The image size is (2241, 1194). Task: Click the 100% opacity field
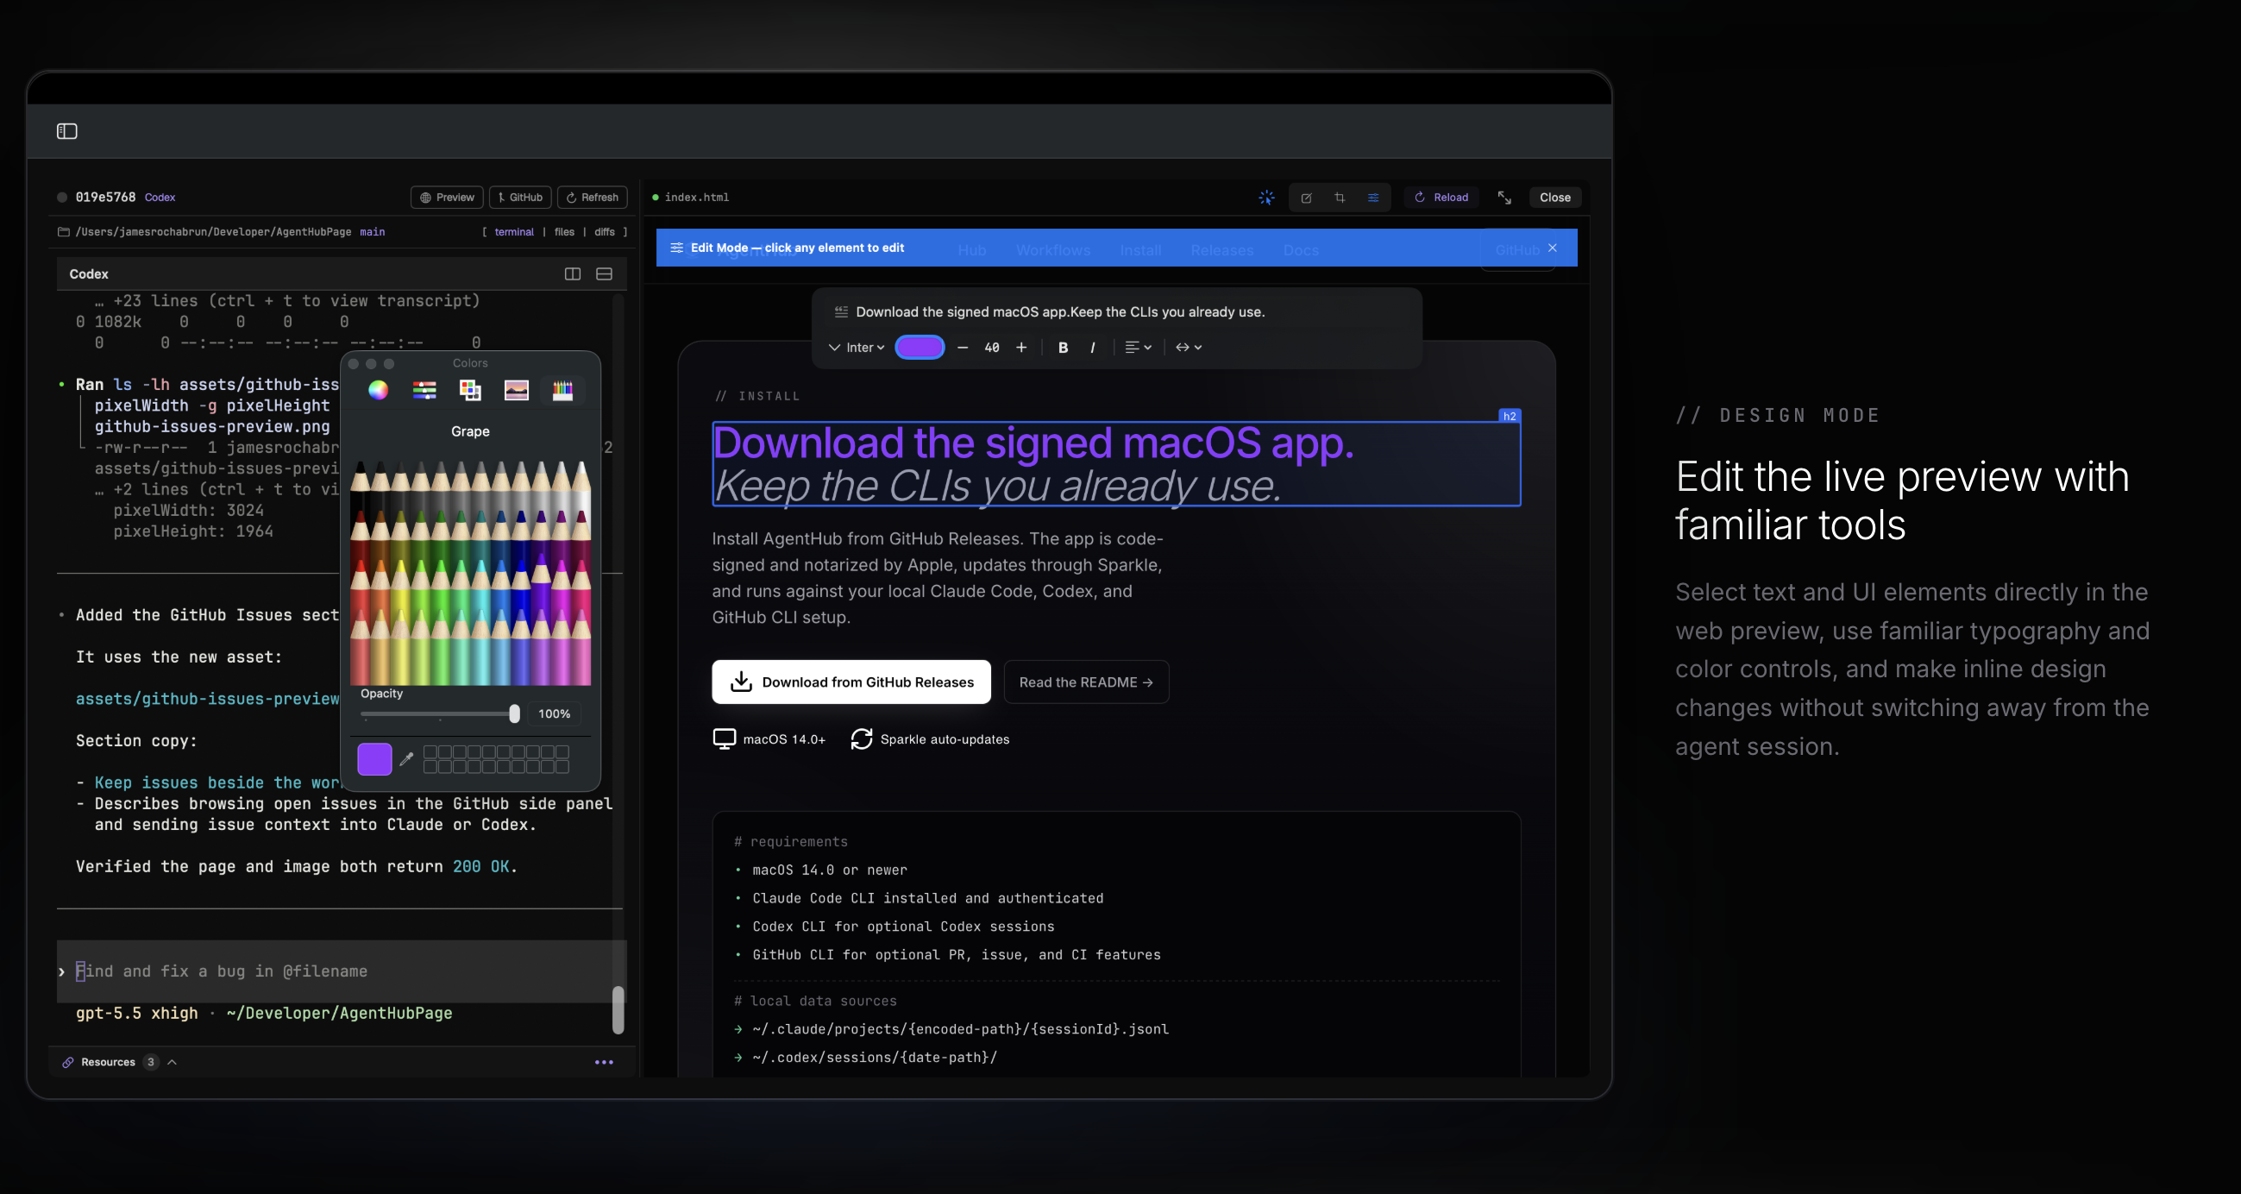pos(554,713)
